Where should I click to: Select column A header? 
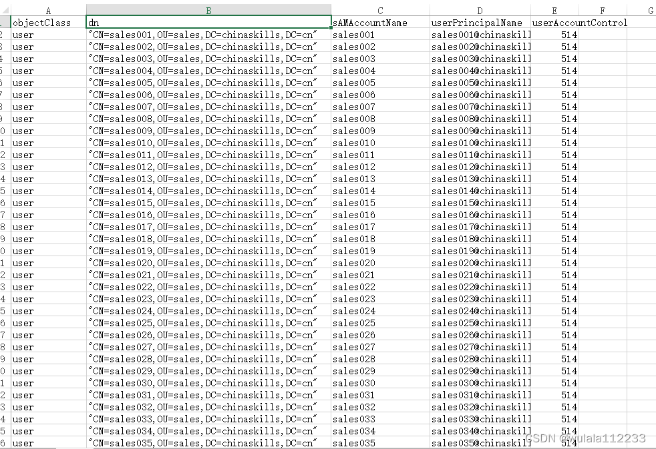49,10
